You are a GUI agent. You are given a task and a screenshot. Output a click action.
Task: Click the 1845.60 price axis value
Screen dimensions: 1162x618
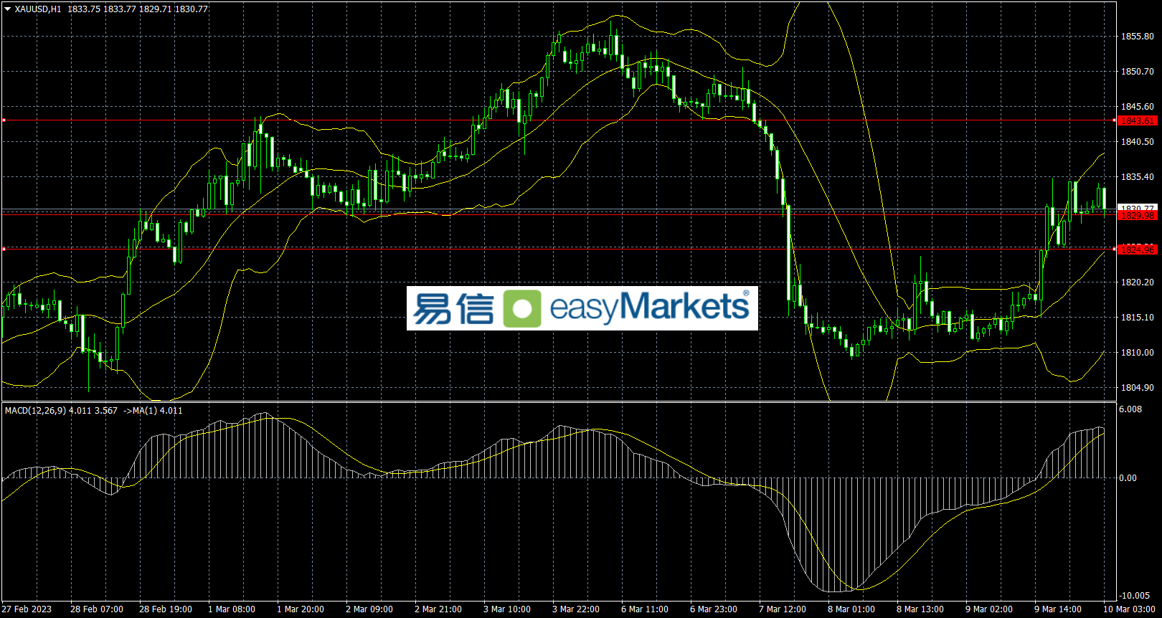(1137, 106)
